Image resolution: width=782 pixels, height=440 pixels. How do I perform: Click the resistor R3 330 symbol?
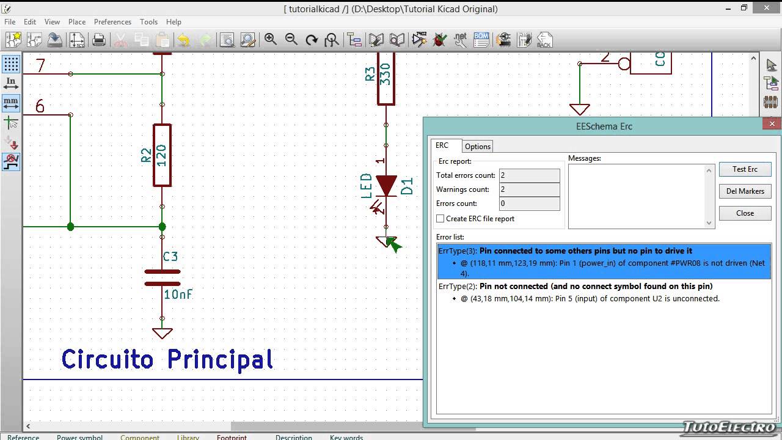tap(386, 78)
